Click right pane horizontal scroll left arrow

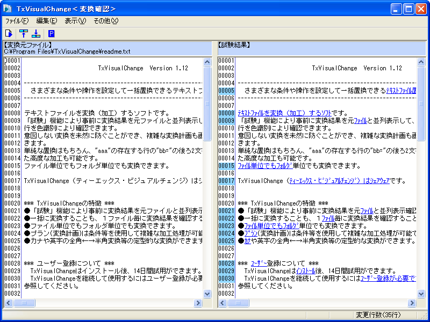(x=223, y=303)
